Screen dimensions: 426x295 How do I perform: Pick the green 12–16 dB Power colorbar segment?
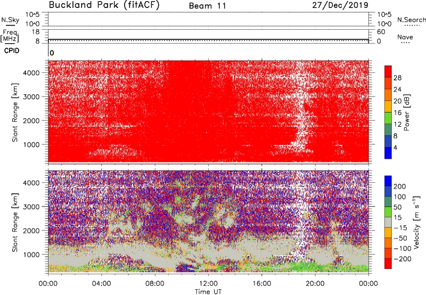(388, 118)
